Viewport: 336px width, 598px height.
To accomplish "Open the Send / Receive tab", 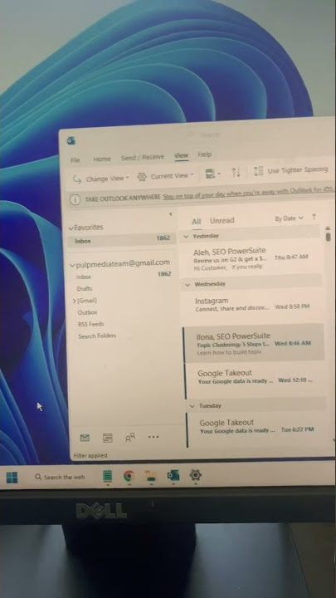I will 143,157.
